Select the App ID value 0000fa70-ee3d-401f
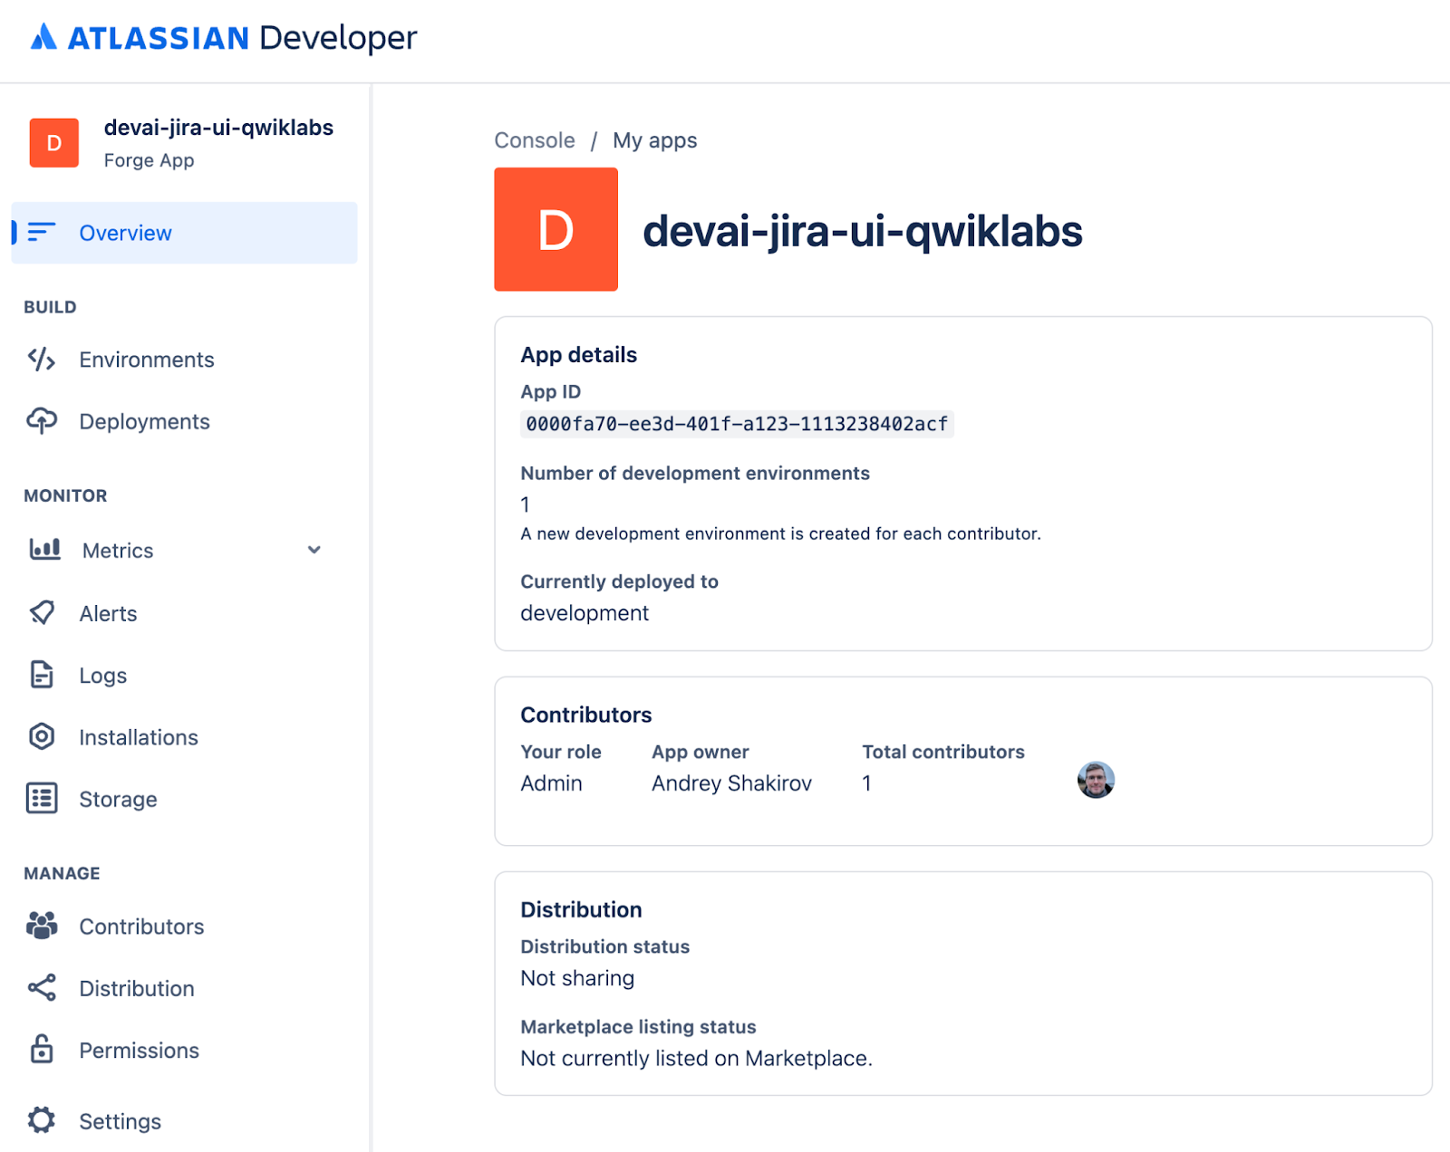Image resolution: width=1450 pixels, height=1152 pixels. (x=737, y=424)
